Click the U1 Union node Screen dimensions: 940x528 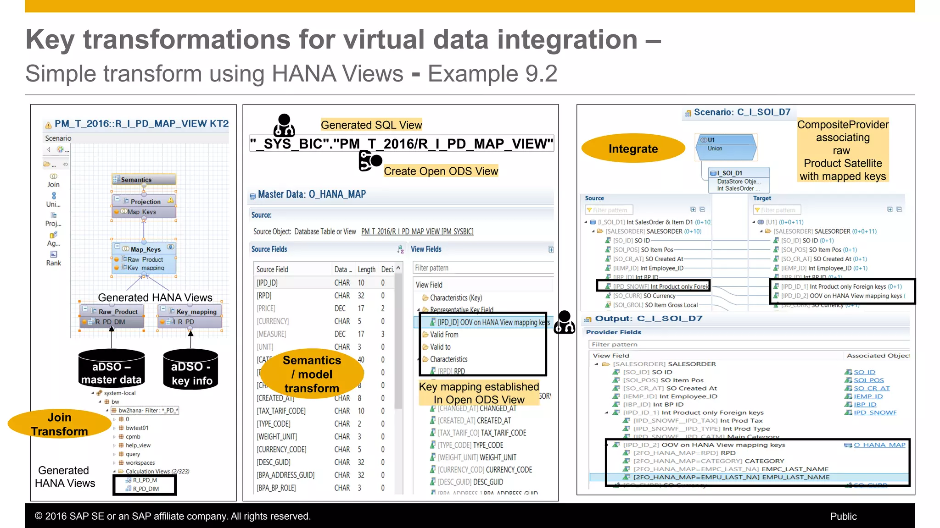pos(726,148)
